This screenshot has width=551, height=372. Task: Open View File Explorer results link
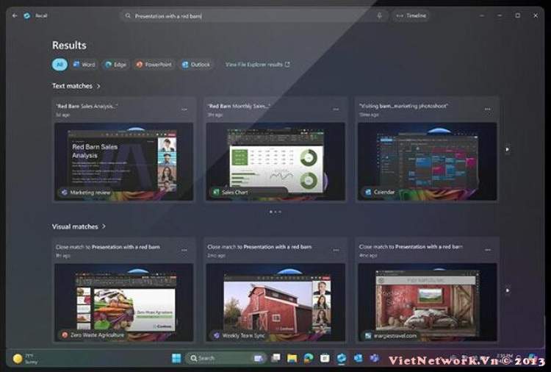coord(257,65)
